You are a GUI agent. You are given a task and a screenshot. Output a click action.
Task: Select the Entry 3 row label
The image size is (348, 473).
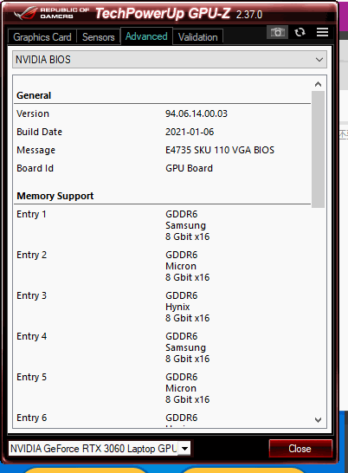[32, 295]
